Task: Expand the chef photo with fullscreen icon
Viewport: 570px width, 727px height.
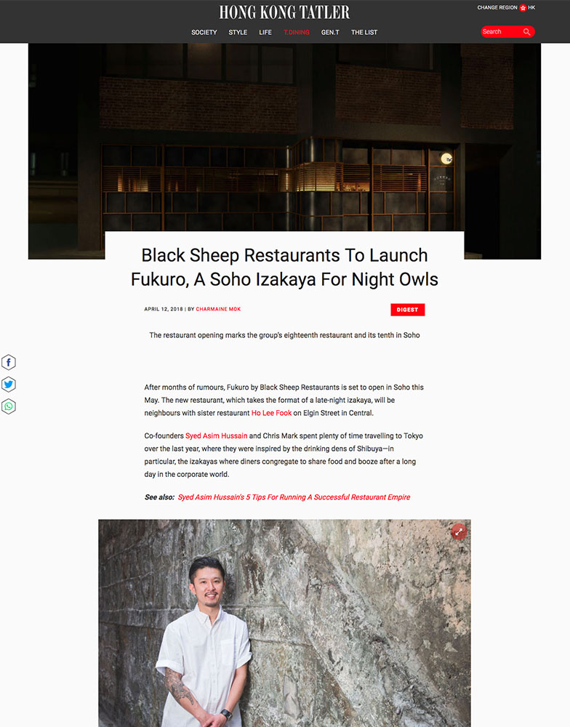Action: click(459, 532)
